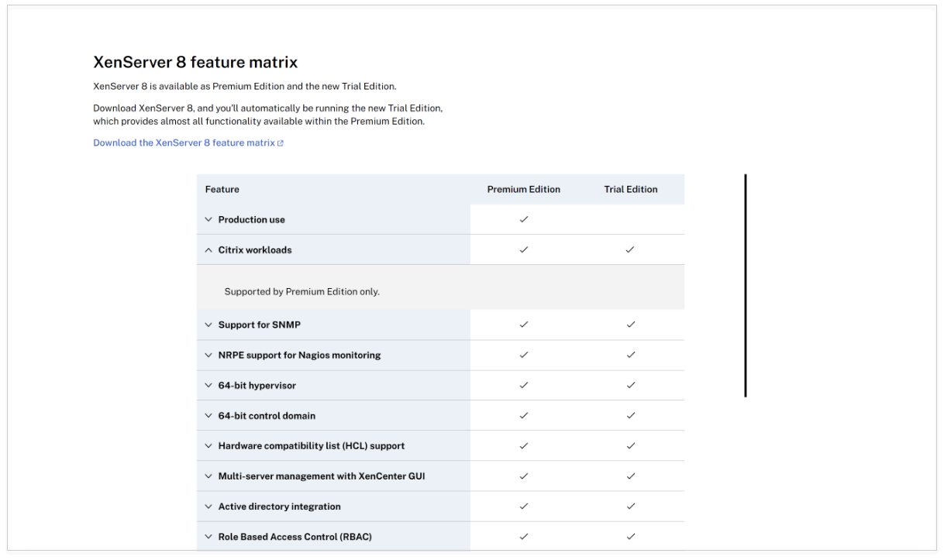This screenshot has height=560, width=944.
Task: Click the Trial Edition checkmark for 64-bit hypervisor
Action: (630, 385)
